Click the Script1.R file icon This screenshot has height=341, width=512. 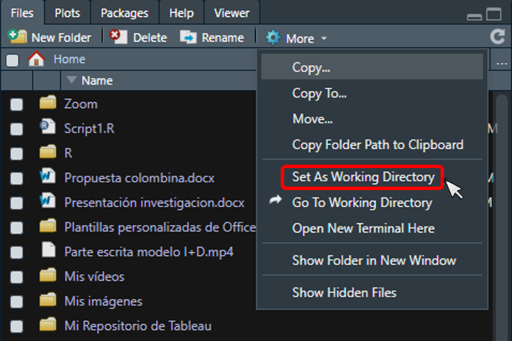[47, 128]
